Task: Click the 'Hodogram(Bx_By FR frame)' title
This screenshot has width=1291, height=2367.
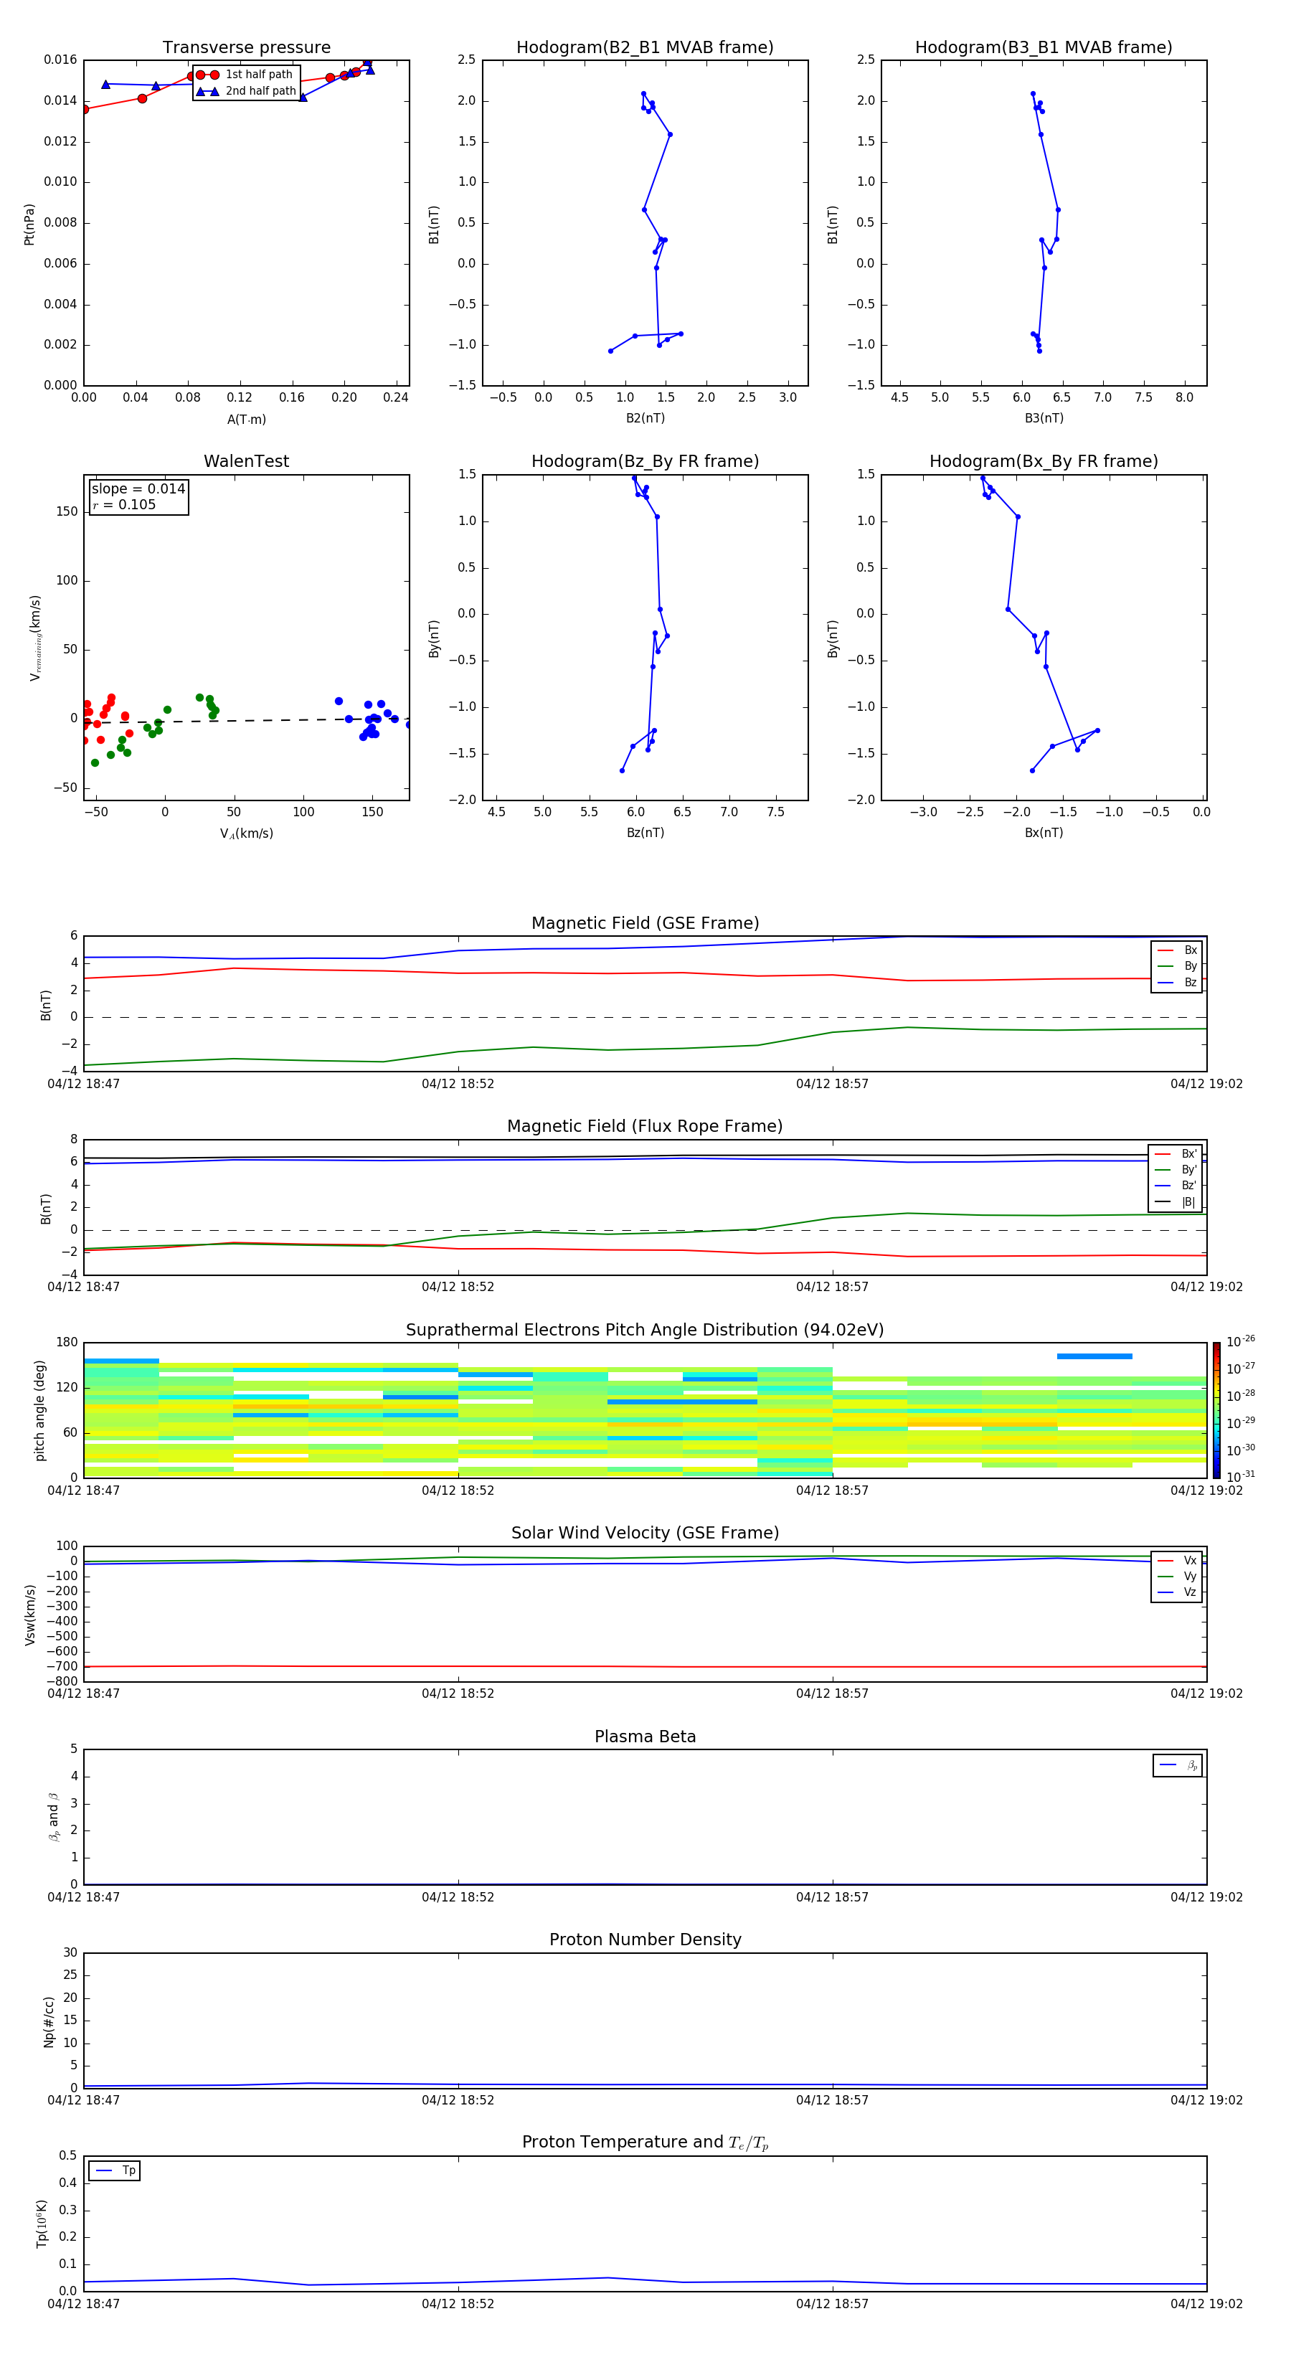Action: [1044, 461]
